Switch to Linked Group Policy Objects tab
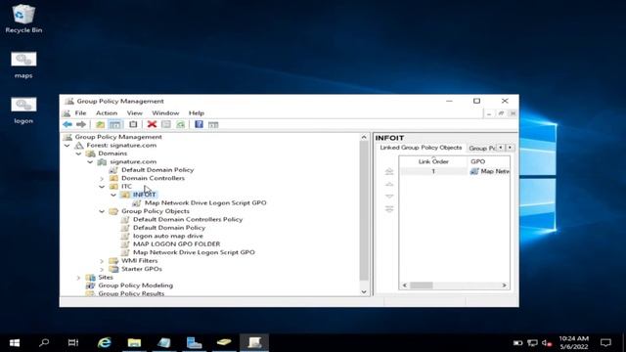 pos(421,148)
